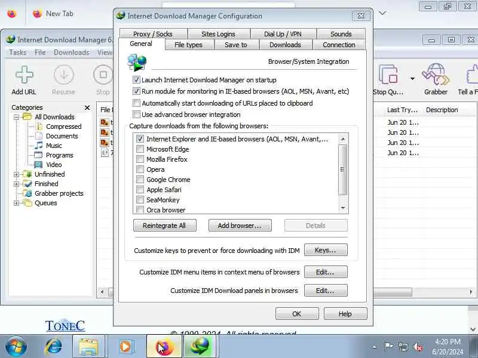Open Stop Queue dropdown arrow

coord(412,79)
